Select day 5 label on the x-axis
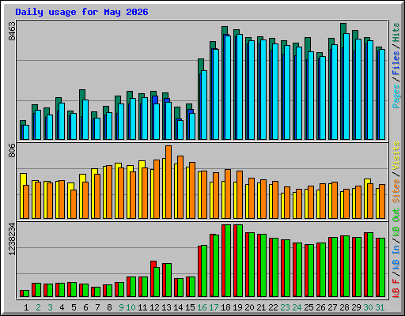 tap(74, 307)
